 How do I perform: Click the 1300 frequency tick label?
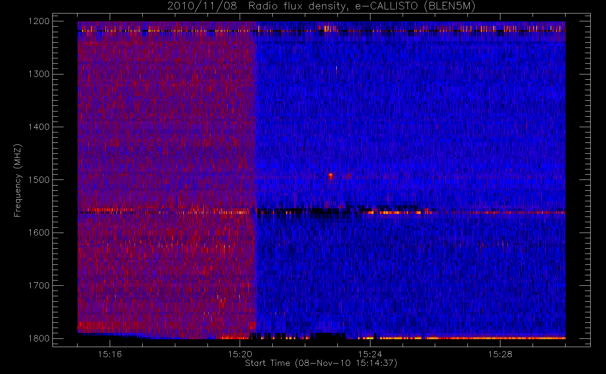[39, 74]
